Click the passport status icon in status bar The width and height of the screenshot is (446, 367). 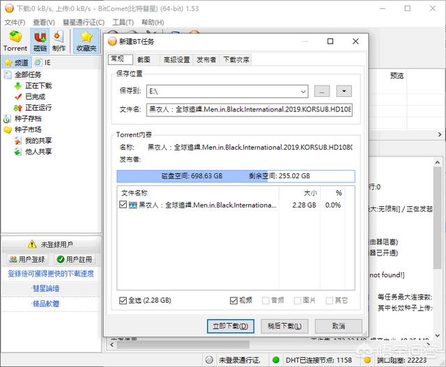tap(209, 360)
